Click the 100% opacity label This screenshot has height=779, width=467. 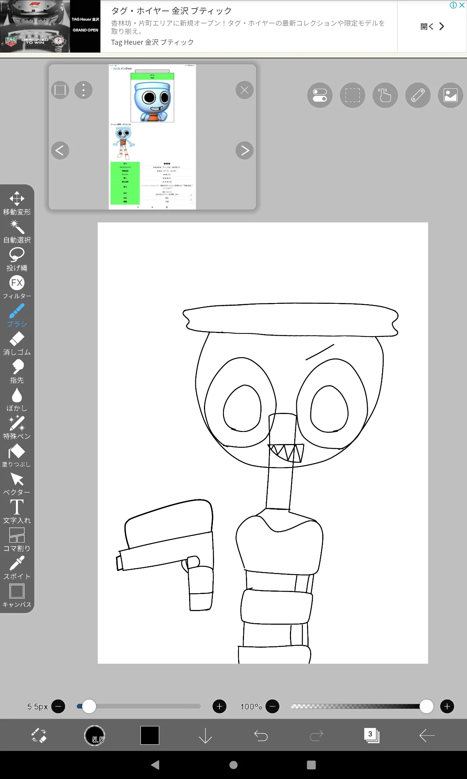(251, 707)
